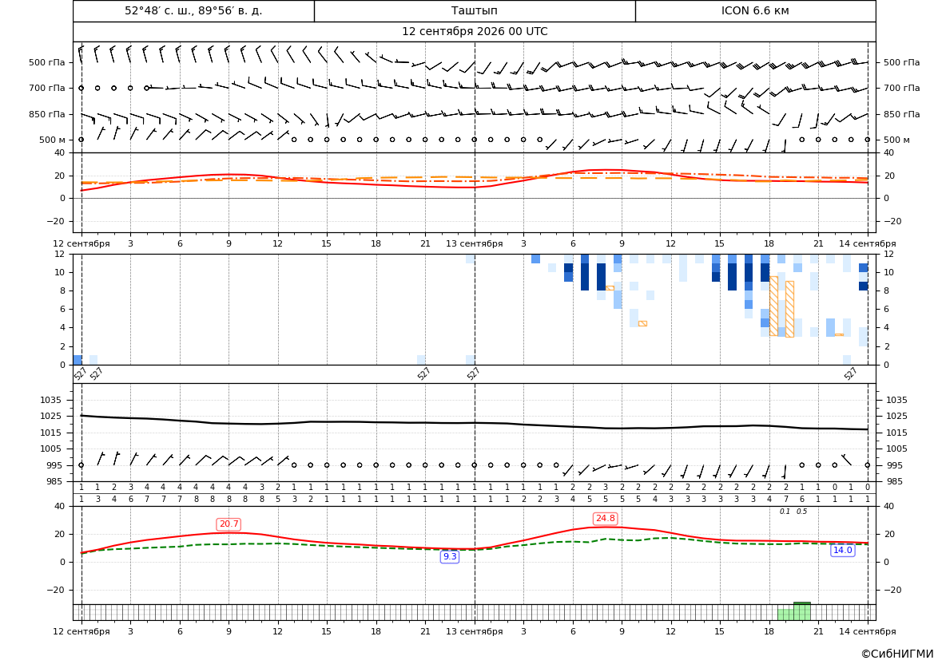This screenshot has width=934, height=660.
Task: Click the 14 сентября label on bottom axis
Action: pyautogui.click(x=868, y=631)
